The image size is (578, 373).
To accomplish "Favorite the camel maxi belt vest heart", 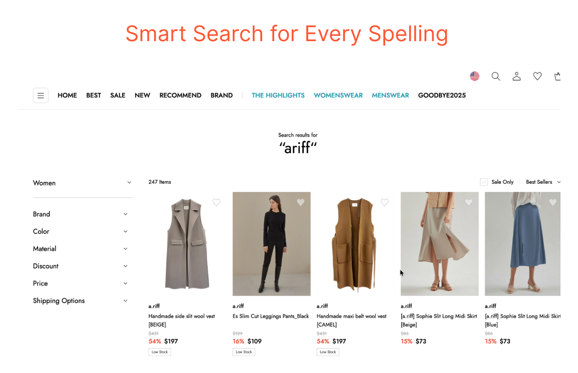I will [x=385, y=202].
